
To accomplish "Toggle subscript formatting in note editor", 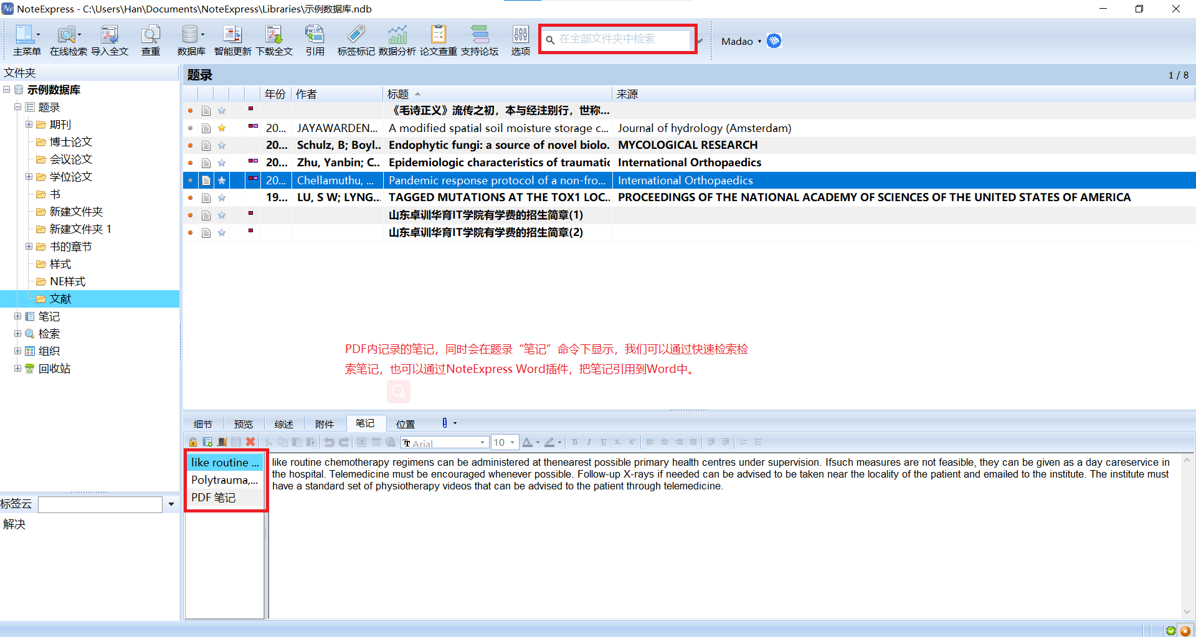I will (617, 442).
